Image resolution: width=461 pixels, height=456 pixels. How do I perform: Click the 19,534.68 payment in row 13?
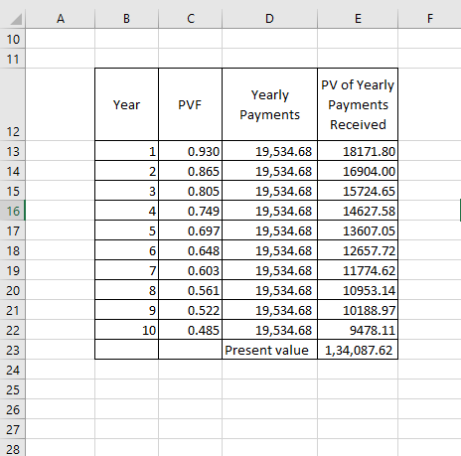click(269, 151)
